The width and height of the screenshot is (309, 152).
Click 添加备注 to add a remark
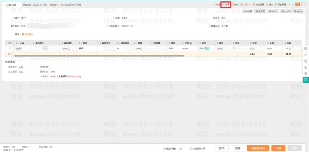pyautogui.click(x=27, y=34)
